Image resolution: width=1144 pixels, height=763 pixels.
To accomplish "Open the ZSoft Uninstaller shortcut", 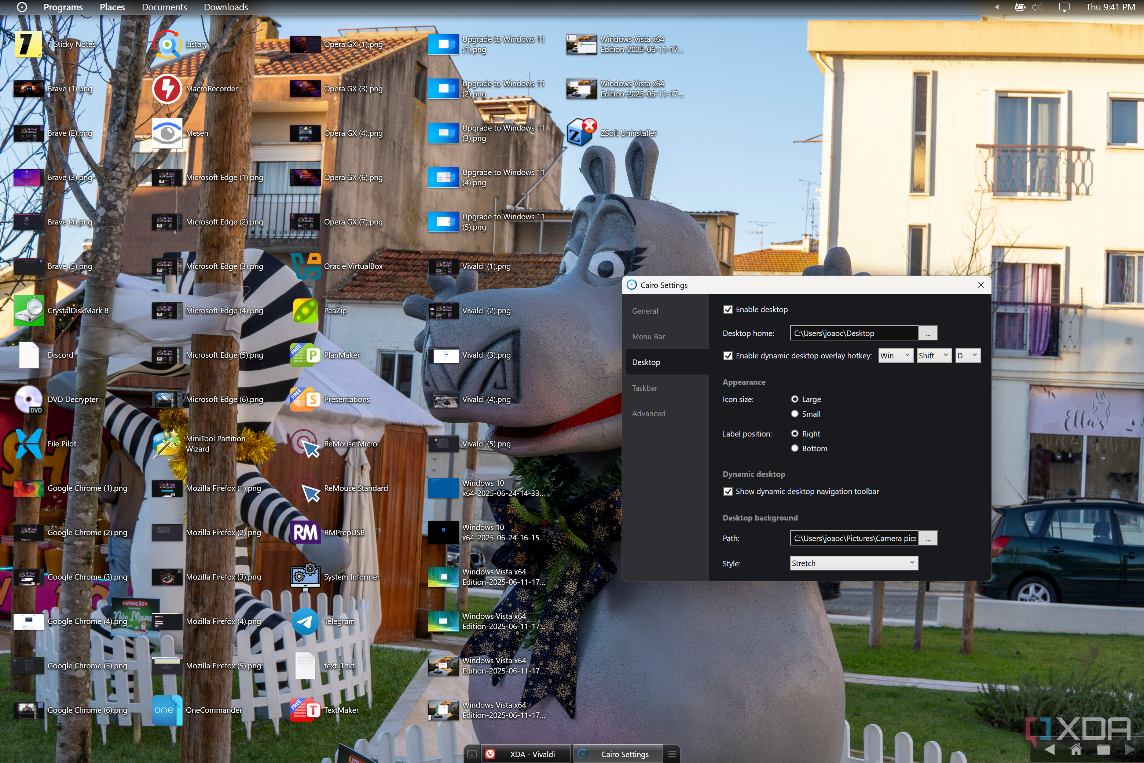I will tap(582, 133).
